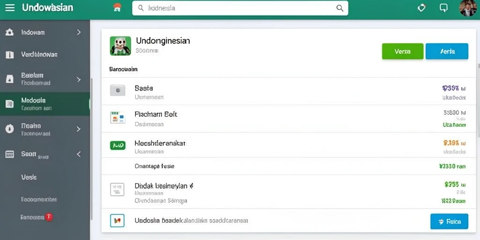This screenshot has width=480, height=240.
Task: Click the colorful M icon in bottom row
Action: (x=117, y=220)
